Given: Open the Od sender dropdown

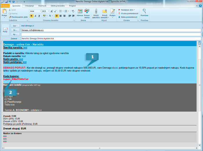Looking at the screenshot, I should pos(15,26).
